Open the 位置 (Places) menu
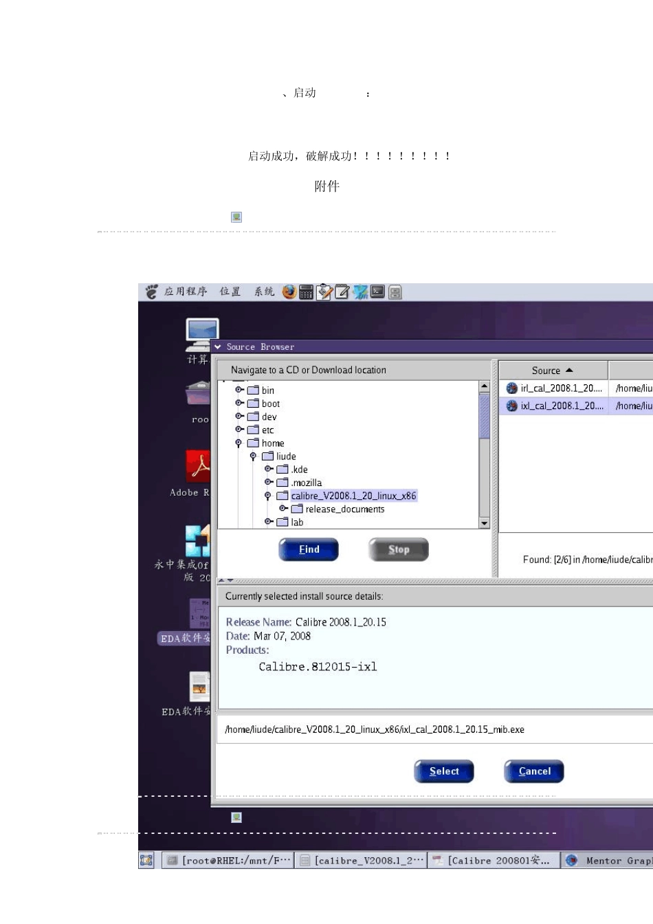This screenshot has width=653, height=924. [x=230, y=291]
